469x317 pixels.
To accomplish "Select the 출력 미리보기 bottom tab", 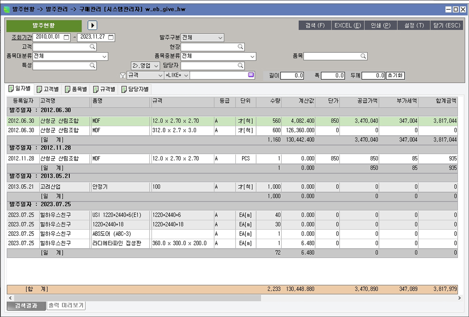I will click(x=66, y=306).
